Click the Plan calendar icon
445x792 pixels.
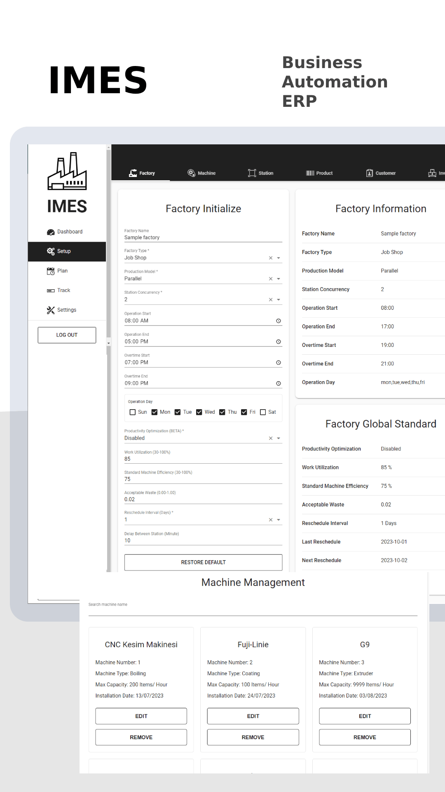51,271
